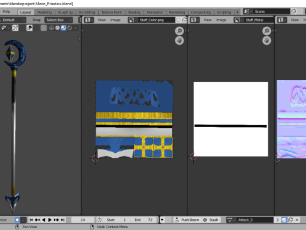Play the animation forward
This screenshot has height=230, width=306.
click(50, 220)
